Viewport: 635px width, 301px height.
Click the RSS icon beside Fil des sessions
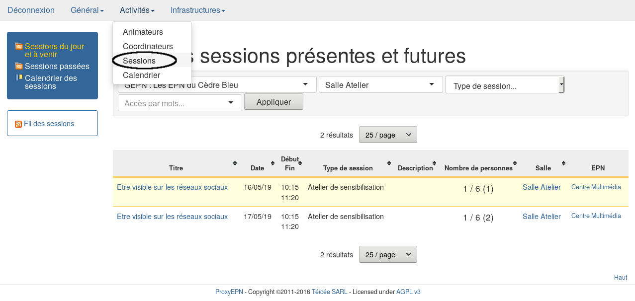(x=18, y=124)
